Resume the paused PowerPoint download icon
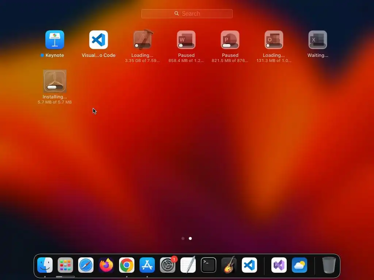The image size is (374, 280). (x=230, y=39)
